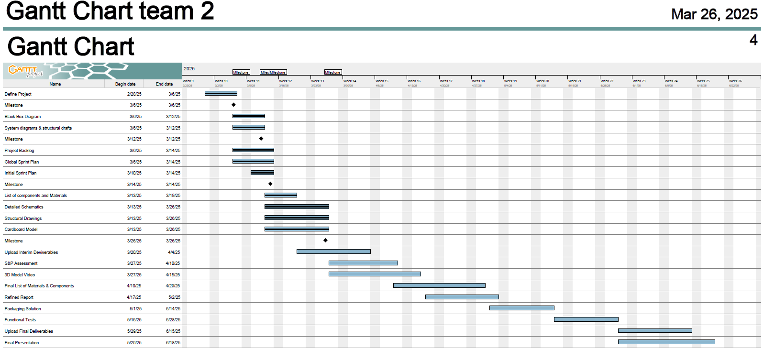Click the milestone diamond dated 3/6/25
The height and width of the screenshot is (350, 764).
233,105
